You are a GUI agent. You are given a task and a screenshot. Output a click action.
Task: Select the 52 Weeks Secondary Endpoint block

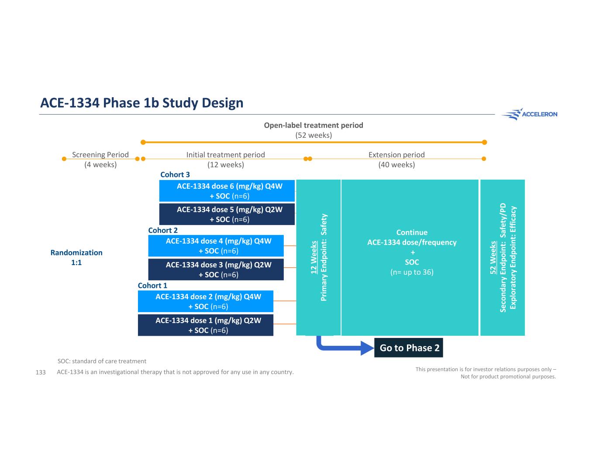point(502,257)
